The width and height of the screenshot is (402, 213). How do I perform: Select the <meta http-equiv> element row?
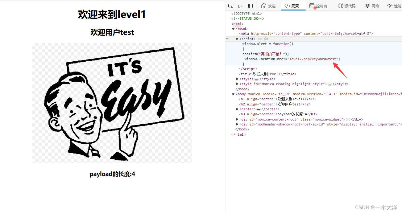tap(306, 34)
